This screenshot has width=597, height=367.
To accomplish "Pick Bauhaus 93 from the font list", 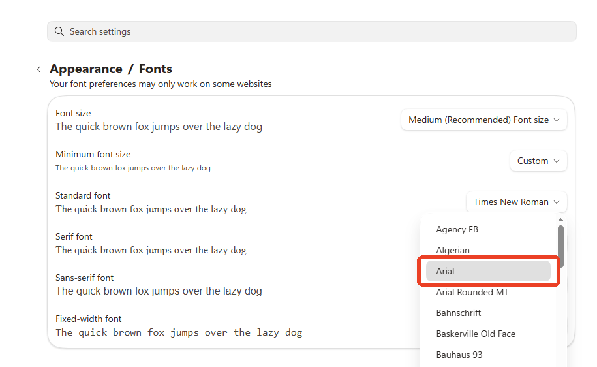I will [459, 355].
